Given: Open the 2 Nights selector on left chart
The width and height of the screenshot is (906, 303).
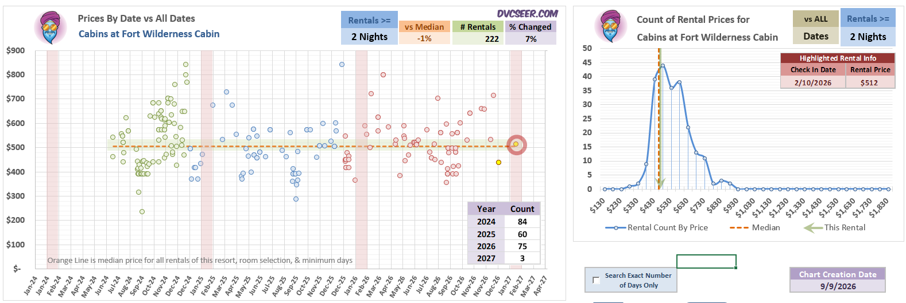Looking at the screenshot, I should (x=369, y=37).
